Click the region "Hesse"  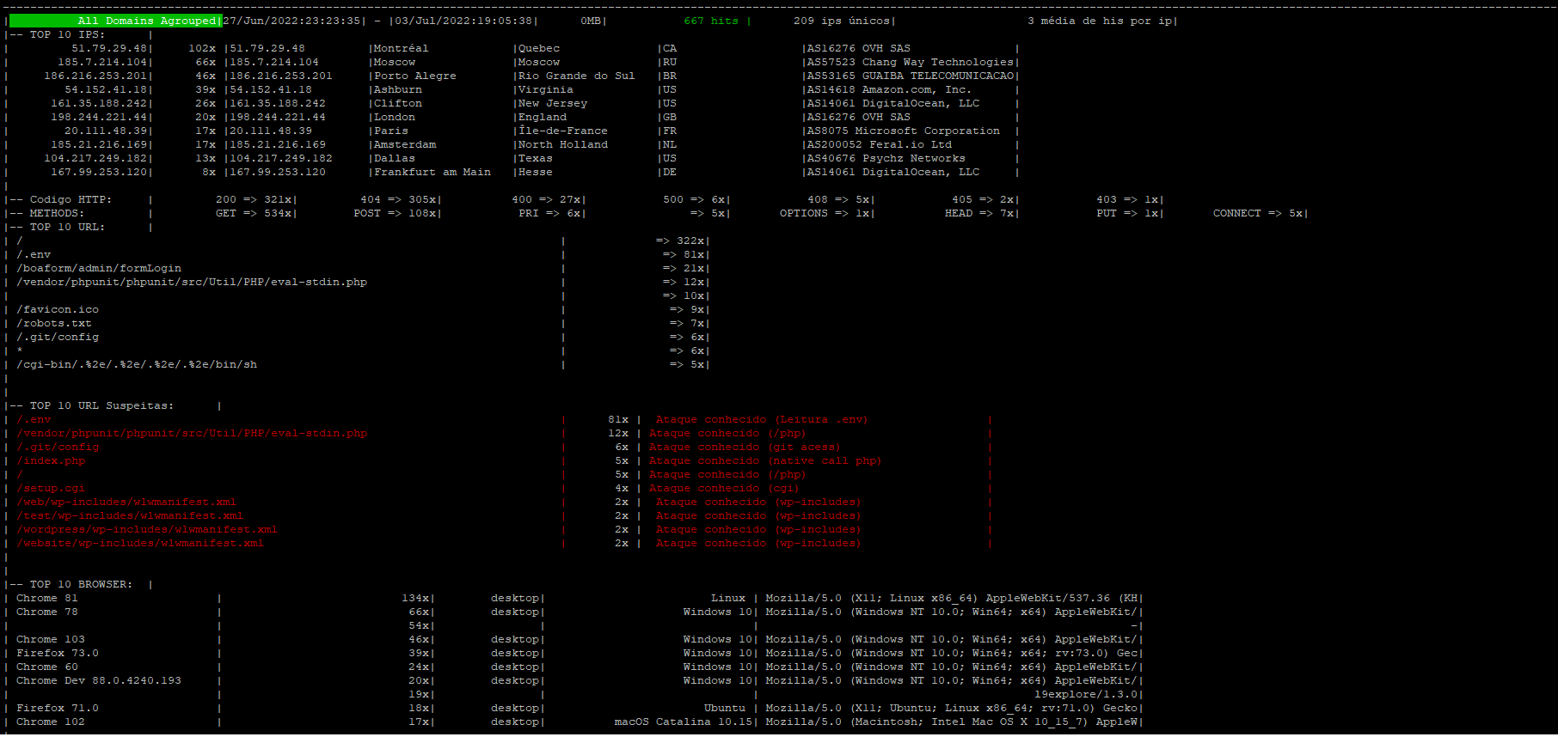536,172
